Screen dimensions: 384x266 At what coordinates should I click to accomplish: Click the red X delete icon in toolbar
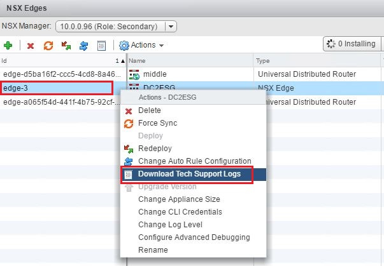tap(31, 46)
